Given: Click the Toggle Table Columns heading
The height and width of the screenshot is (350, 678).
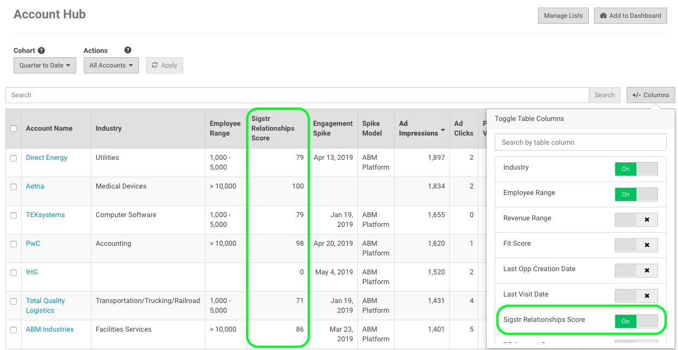Looking at the screenshot, I should click(x=529, y=119).
